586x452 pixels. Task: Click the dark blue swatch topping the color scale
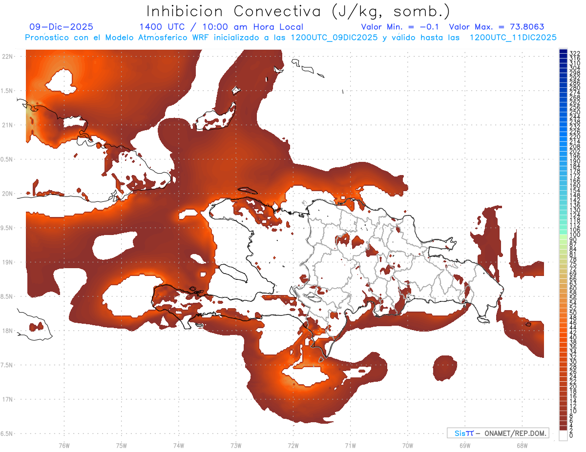[563, 51]
